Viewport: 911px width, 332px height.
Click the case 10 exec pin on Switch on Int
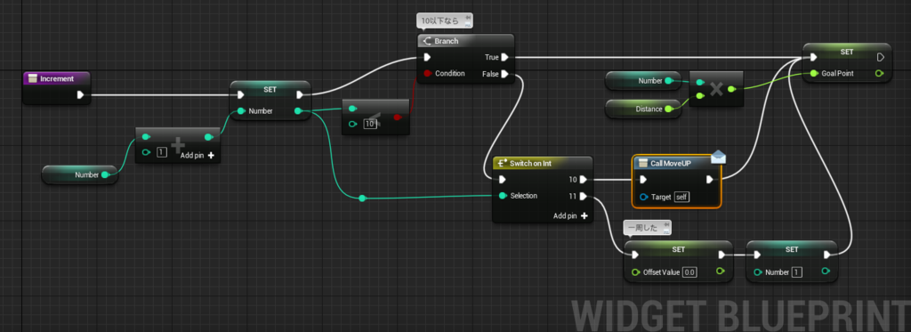(x=584, y=180)
